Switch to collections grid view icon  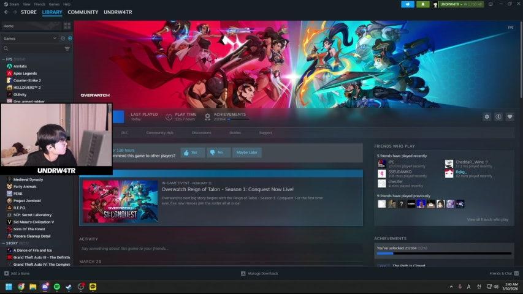67,26
